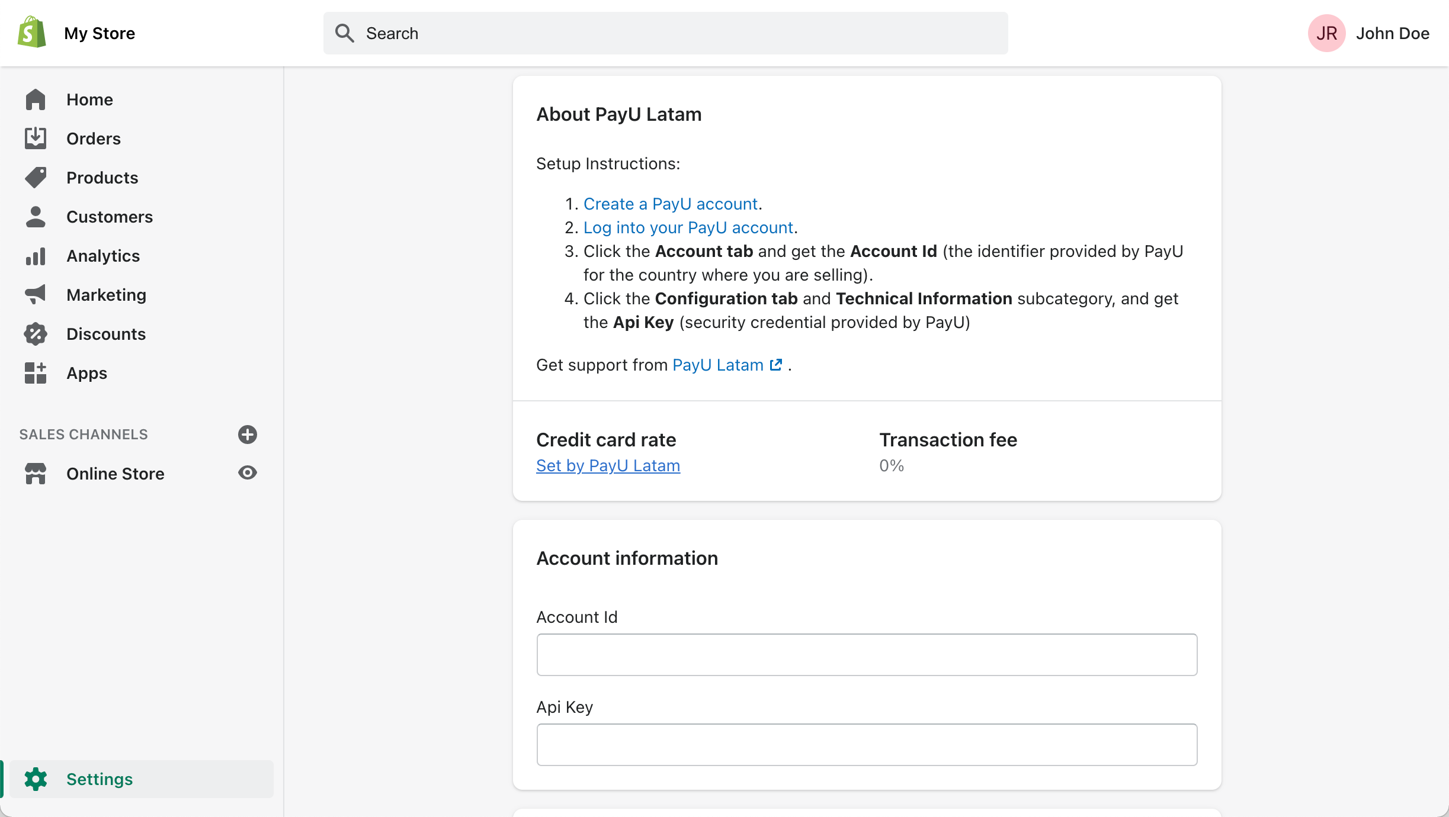Open PayU Latam support link
Screen dimensions: 1449x817
pyautogui.click(x=718, y=365)
